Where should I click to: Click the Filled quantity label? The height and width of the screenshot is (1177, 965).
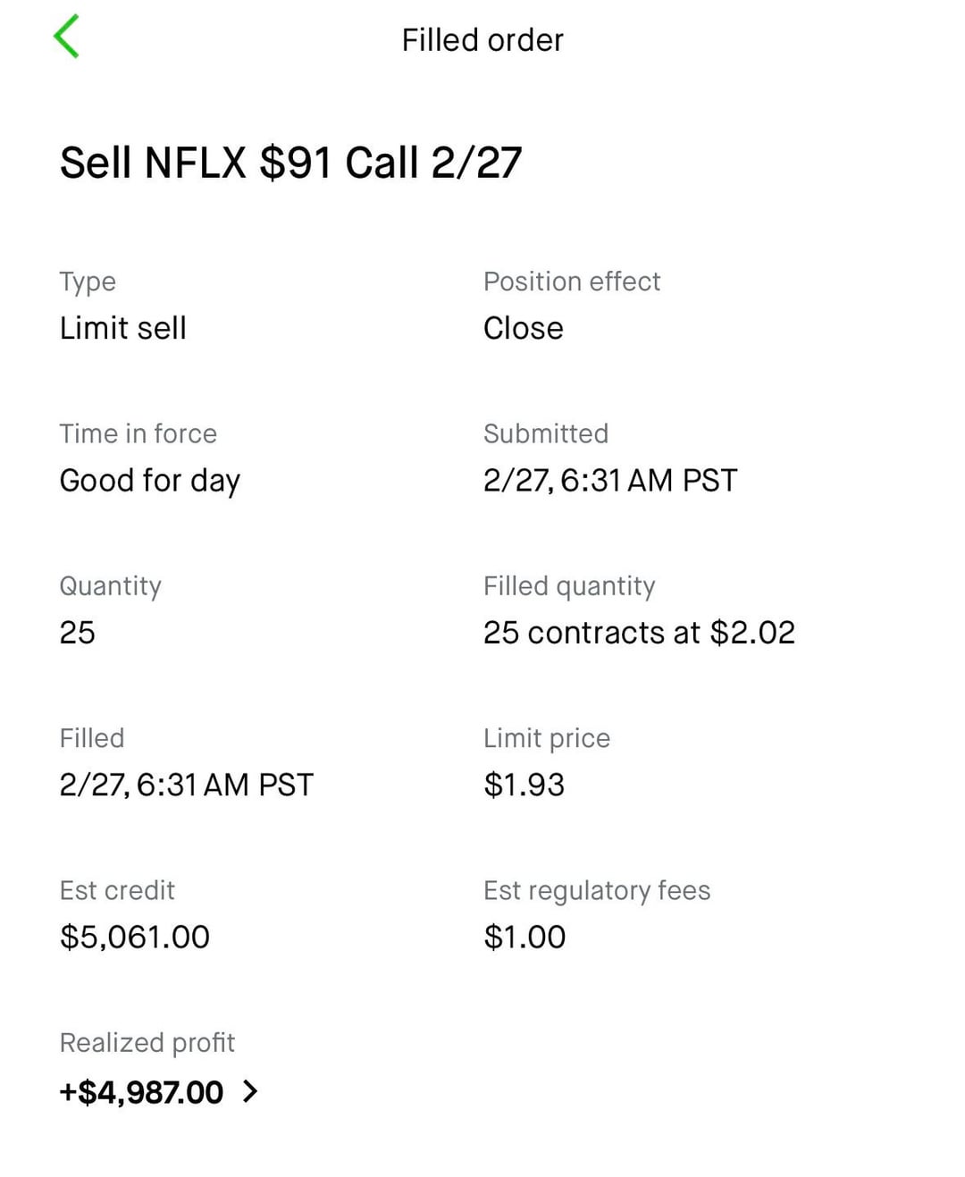click(569, 585)
